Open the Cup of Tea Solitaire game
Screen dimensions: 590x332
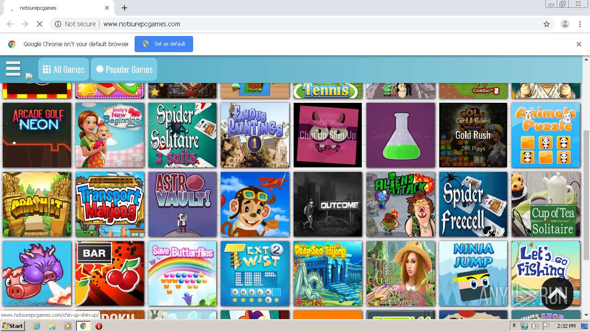click(546, 204)
